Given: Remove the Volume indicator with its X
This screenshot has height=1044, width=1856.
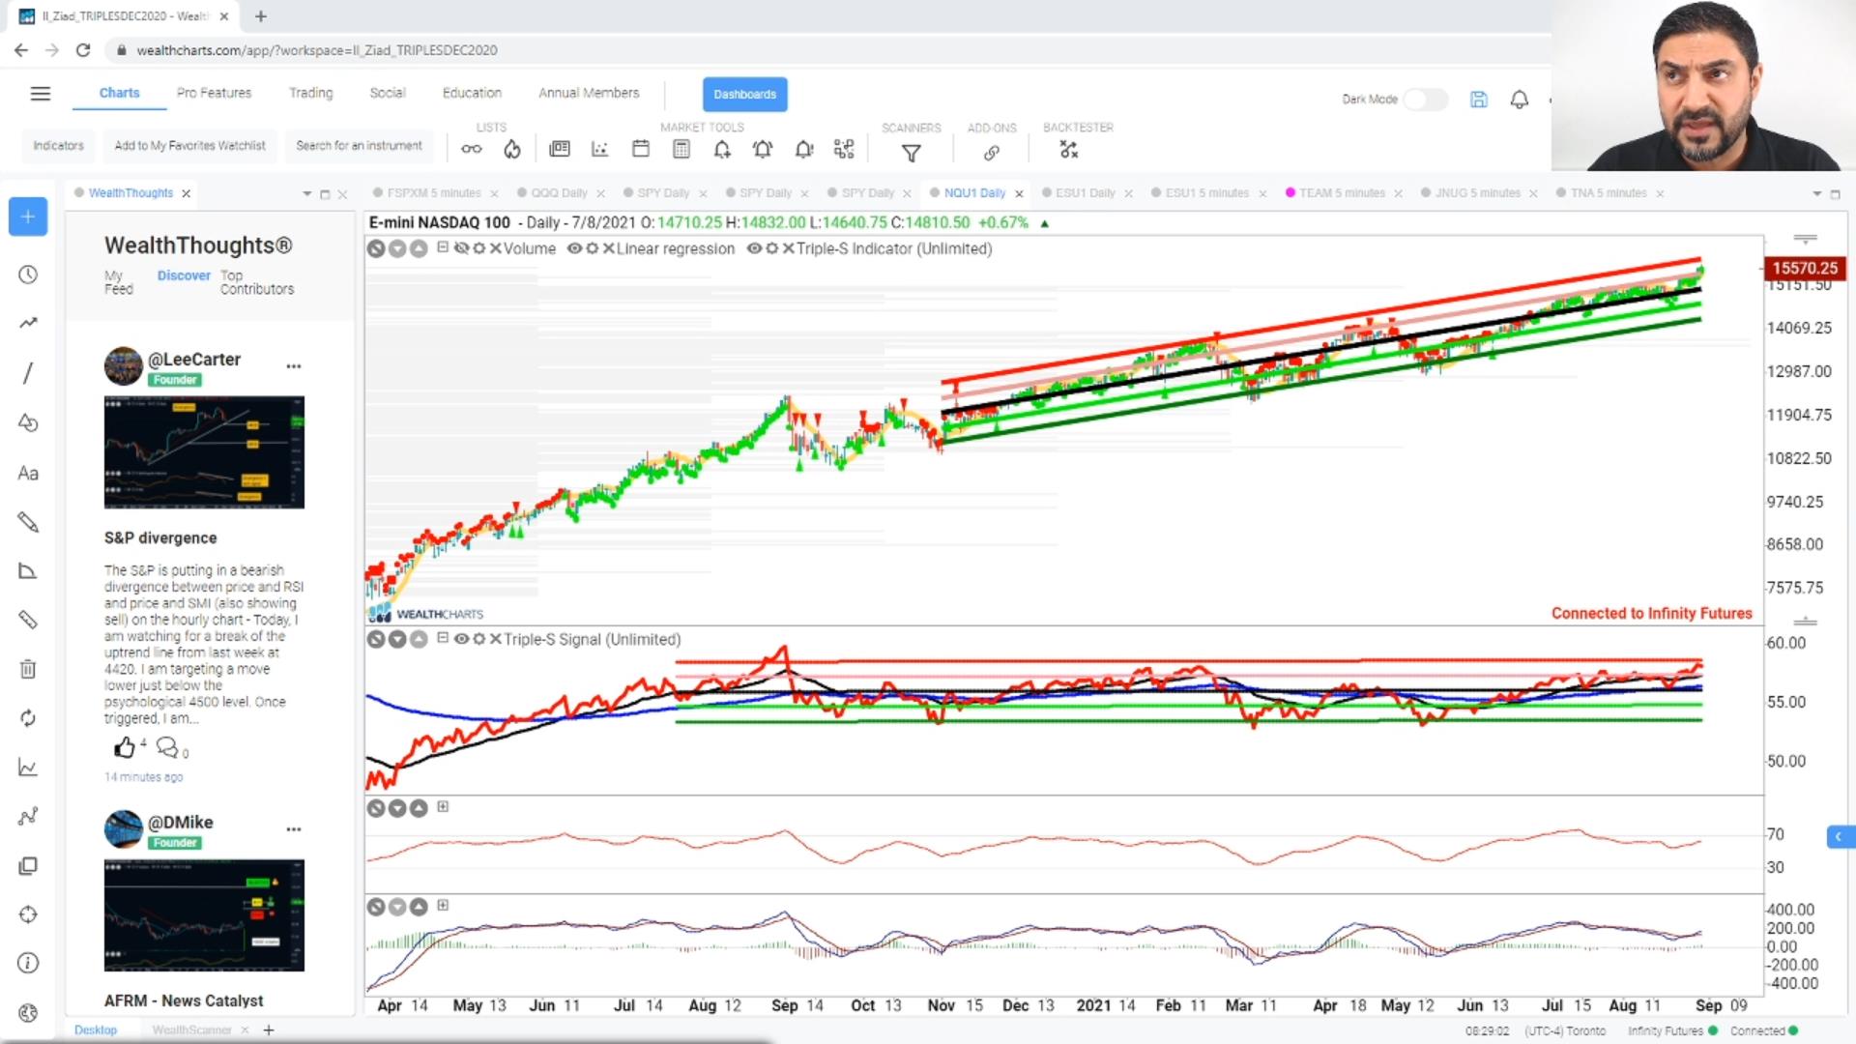Looking at the screenshot, I should pos(495,248).
